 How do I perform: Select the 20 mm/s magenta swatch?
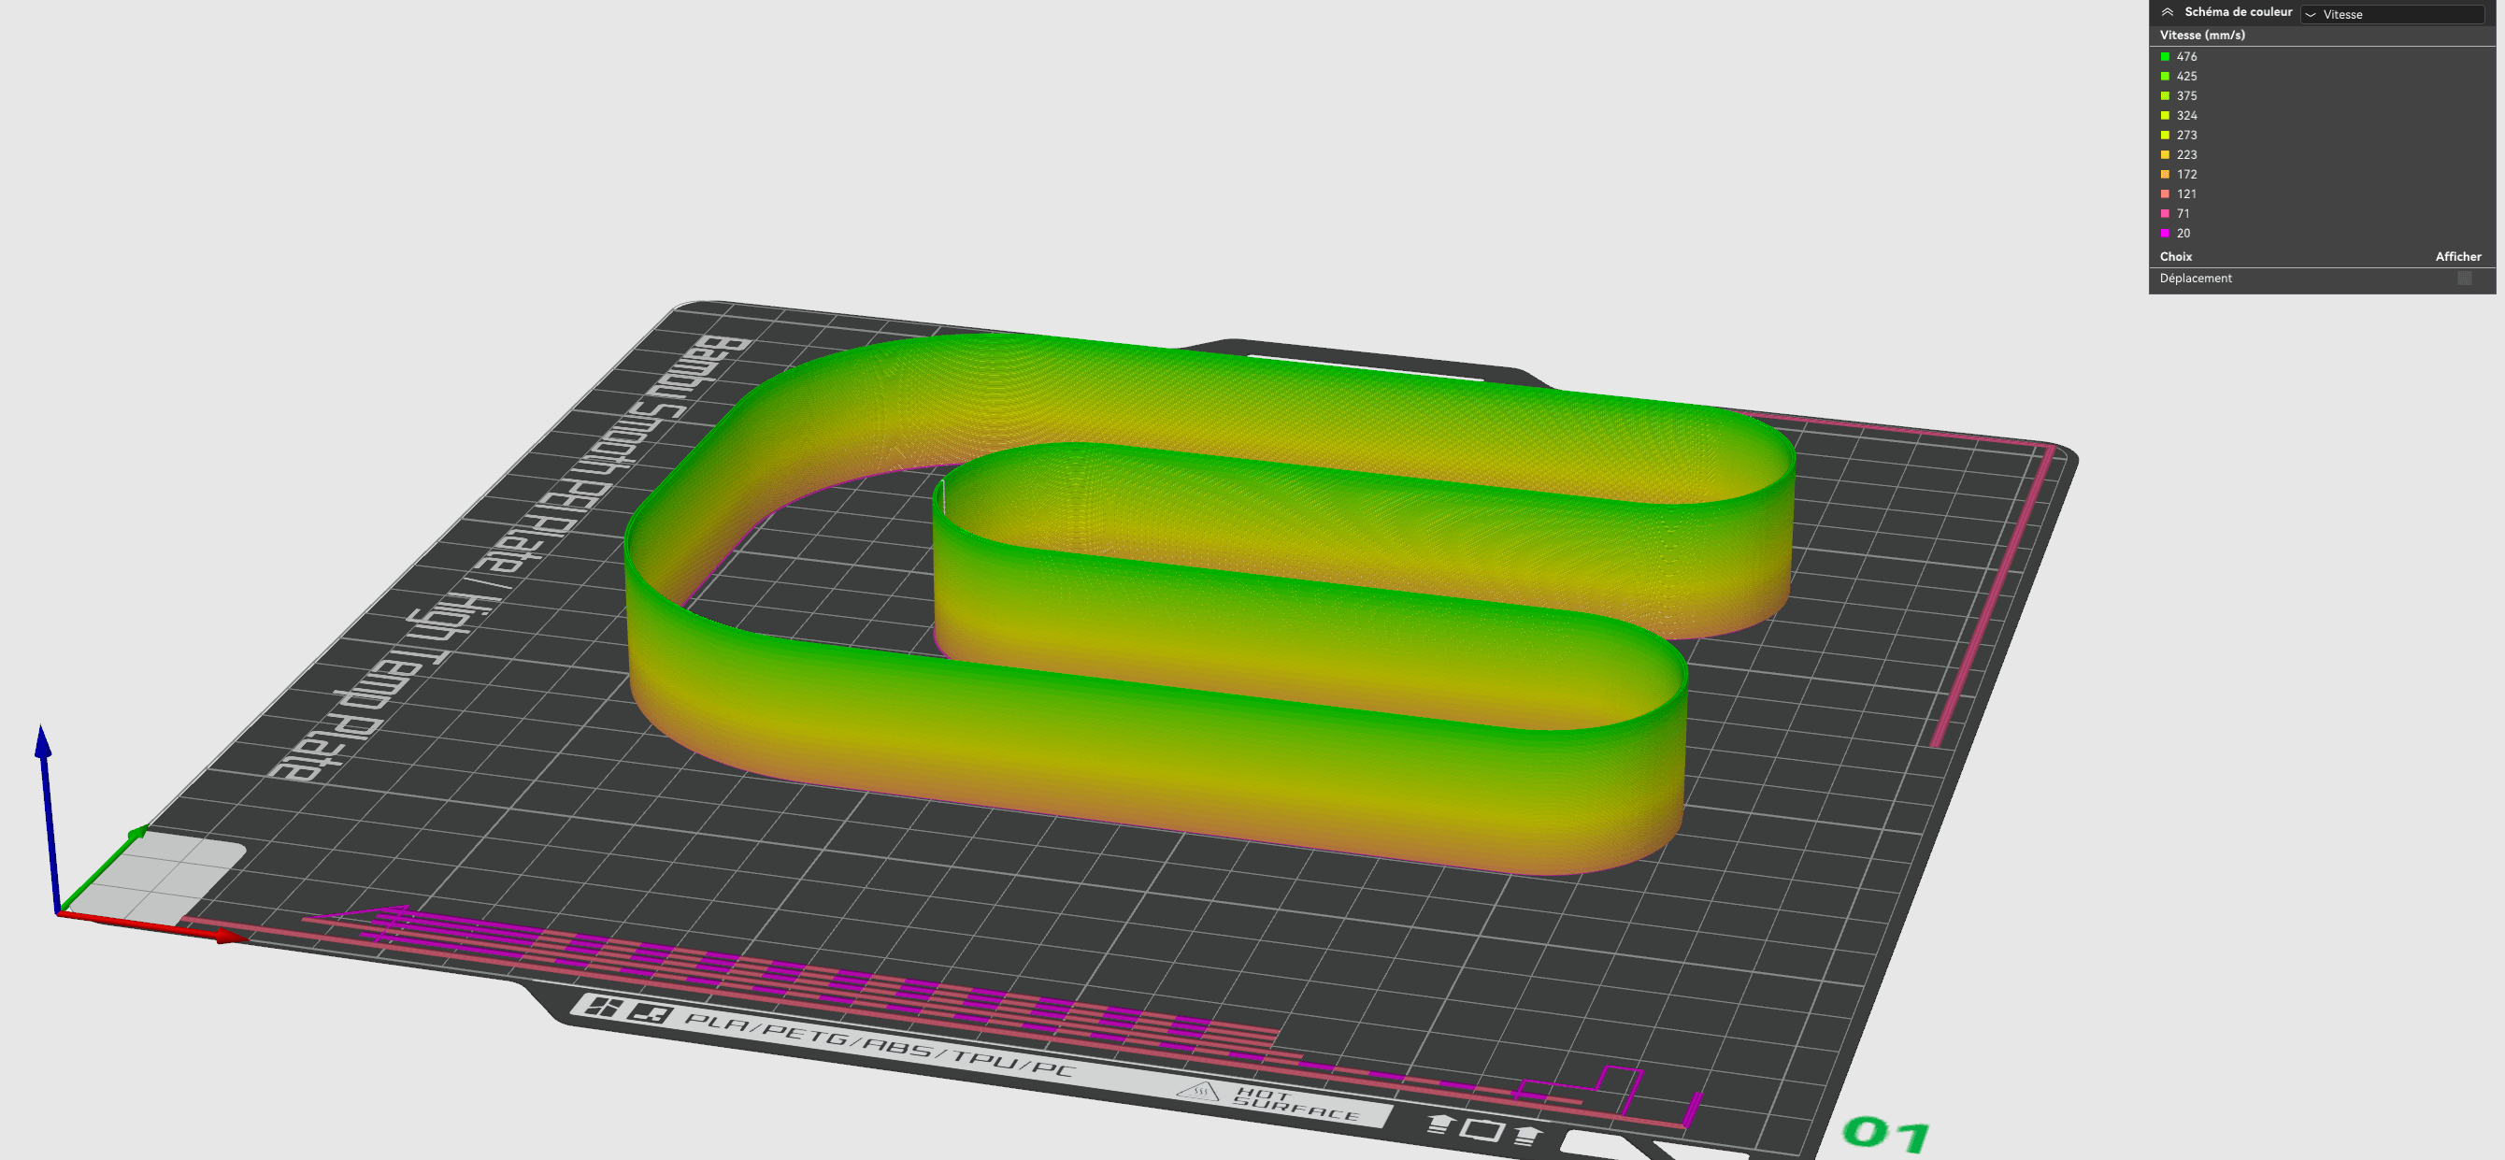[x=2165, y=233]
